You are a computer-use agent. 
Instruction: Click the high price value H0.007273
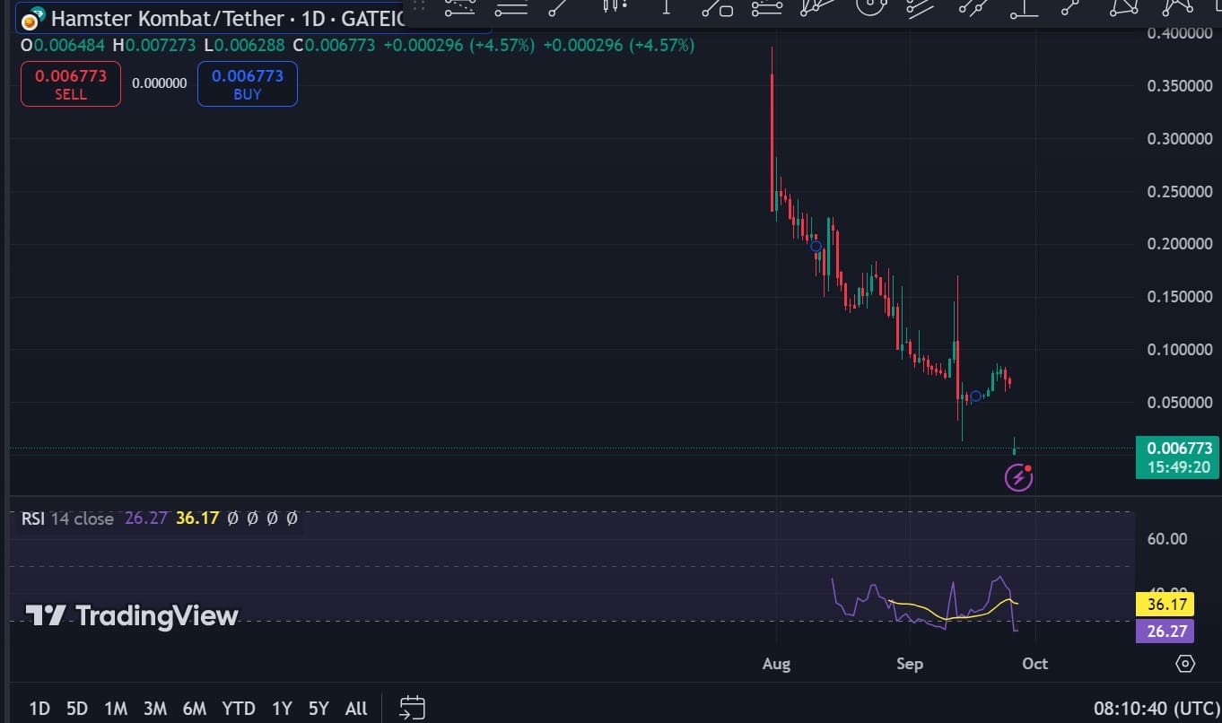pyautogui.click(x=154, y=45)
